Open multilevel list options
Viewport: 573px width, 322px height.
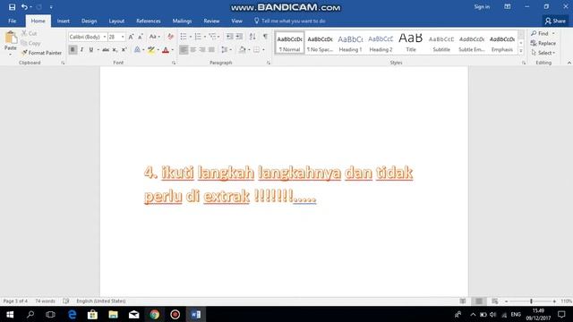coord(213,37)
